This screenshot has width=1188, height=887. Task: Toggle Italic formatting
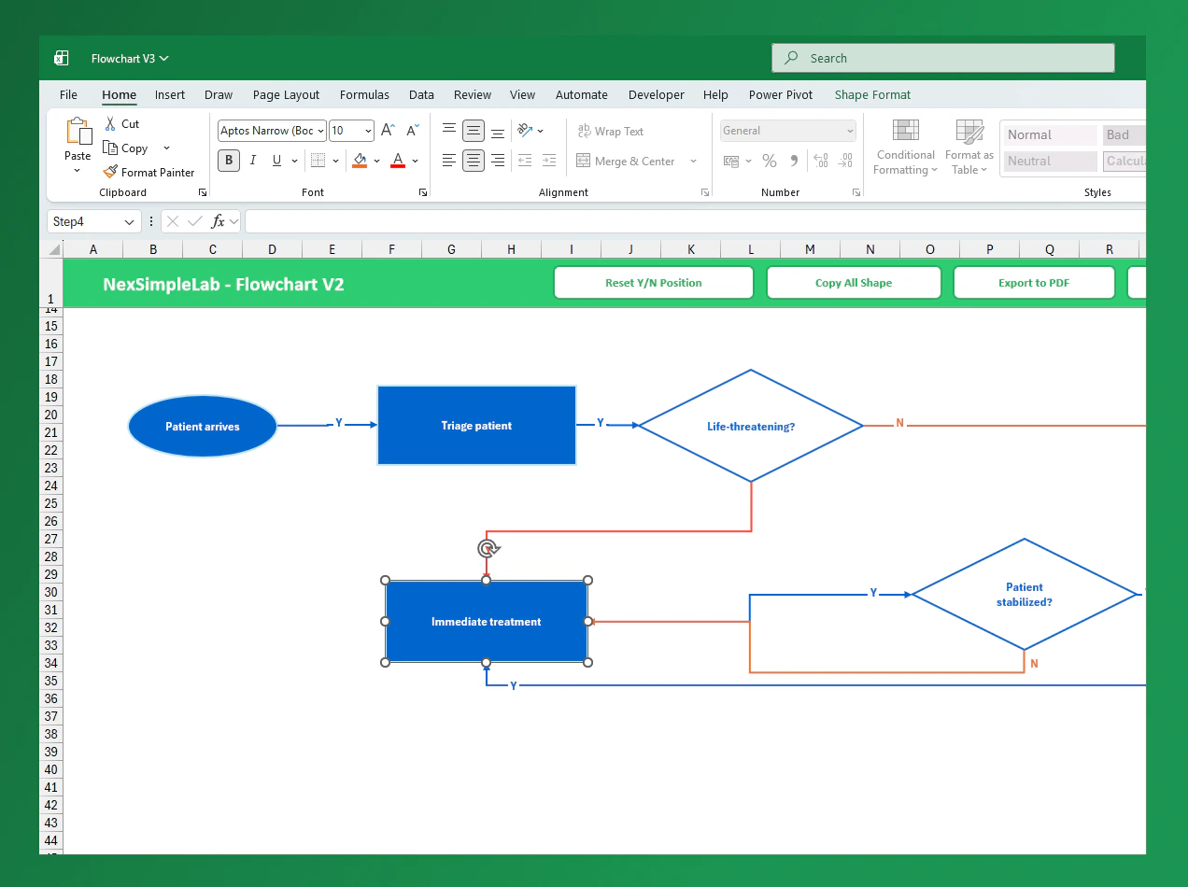(x=253, y=161)
